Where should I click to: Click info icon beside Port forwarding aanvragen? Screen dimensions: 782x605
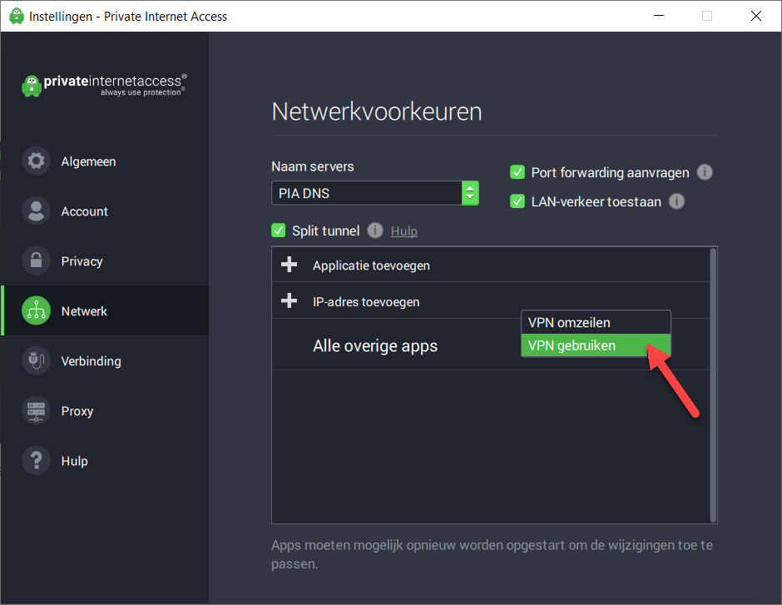(704, 172)
